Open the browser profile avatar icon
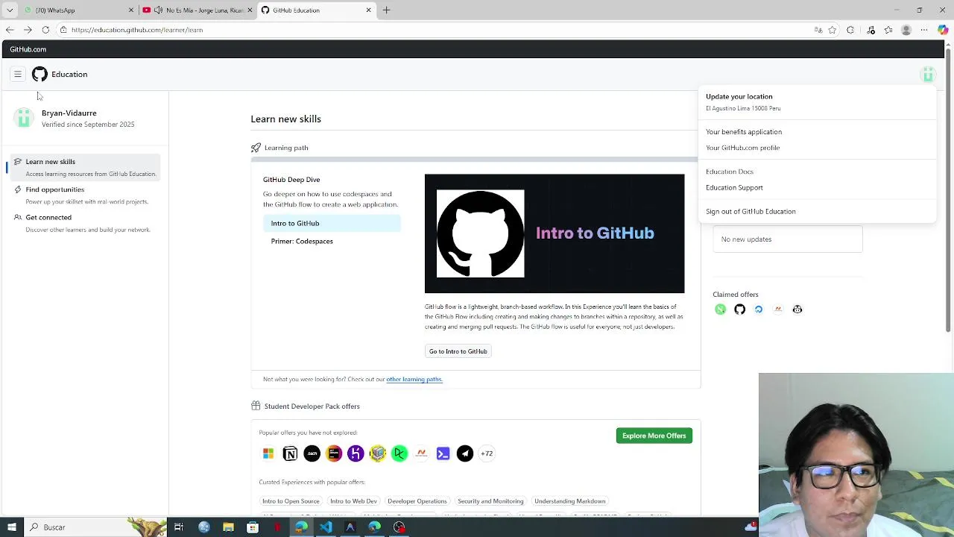The width and height of the screenshot is (954, 537). click(x=906, y=30)
